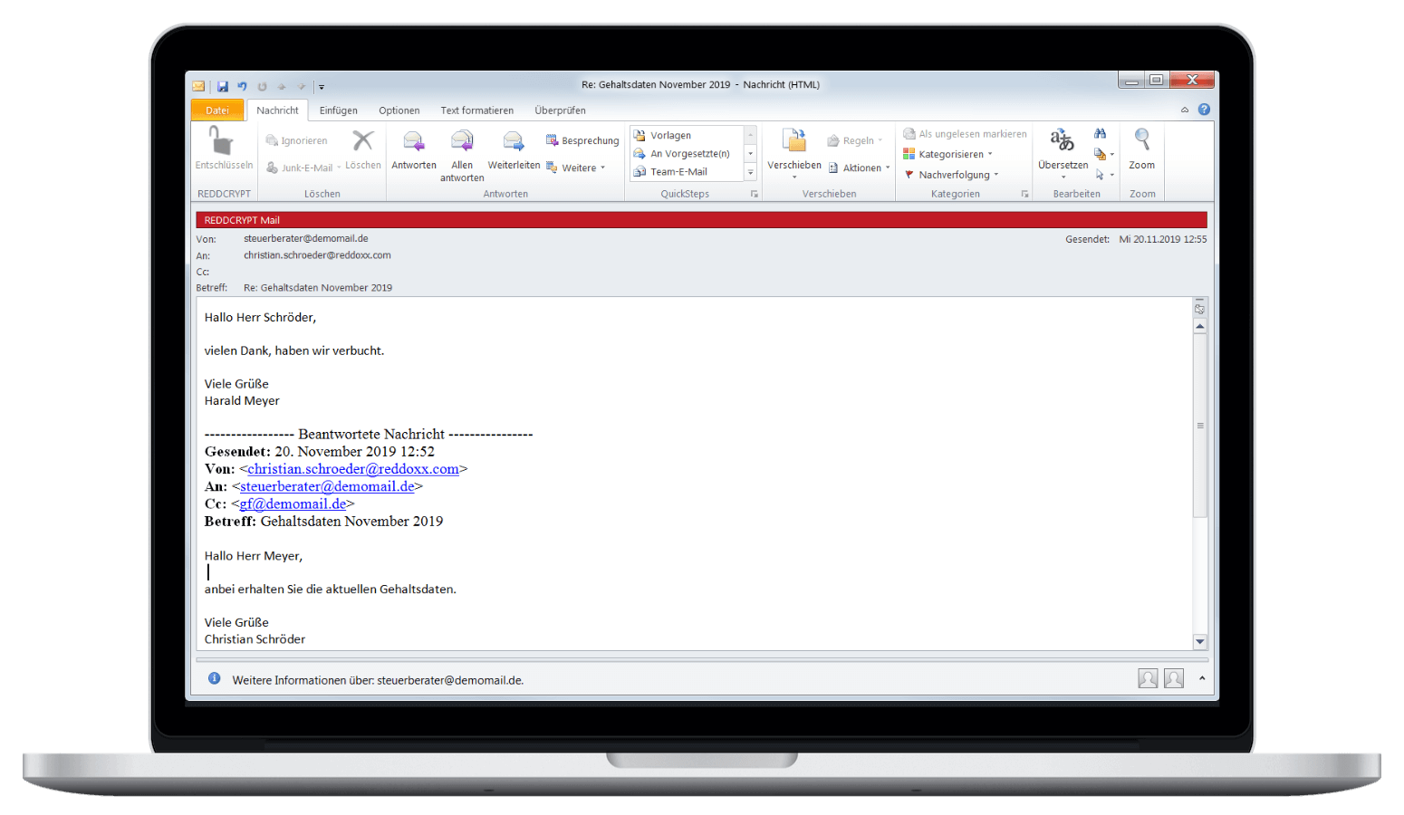Image resolution: width=1404 pixels, height=815 pixels.
Task: Click the redo icon in quick access toolbar
Action: 262,86
